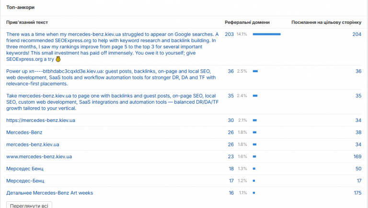Open the 204 backlinks count link
Screen dimensions: 368x208
pos(356,34)
